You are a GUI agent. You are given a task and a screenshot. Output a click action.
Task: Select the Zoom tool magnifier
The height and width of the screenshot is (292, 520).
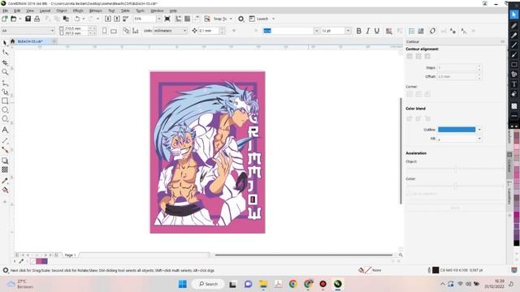(5, 72)
